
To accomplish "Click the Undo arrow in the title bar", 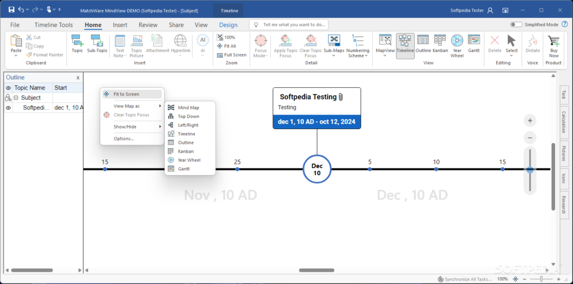I will 21,10.
